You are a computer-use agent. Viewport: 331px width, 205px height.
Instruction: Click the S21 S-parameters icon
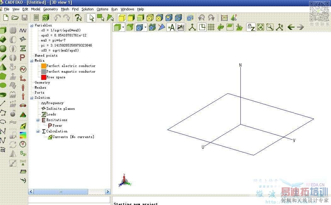click(23, 153)
